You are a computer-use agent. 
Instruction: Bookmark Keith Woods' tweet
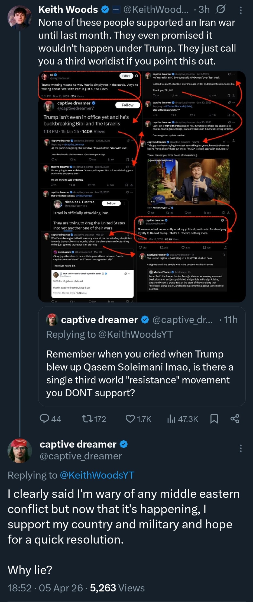[214, 419]
